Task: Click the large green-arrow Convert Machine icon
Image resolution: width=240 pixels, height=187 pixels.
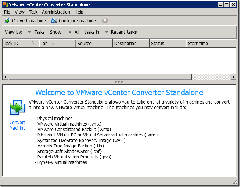Action: (x=17, y=109)
